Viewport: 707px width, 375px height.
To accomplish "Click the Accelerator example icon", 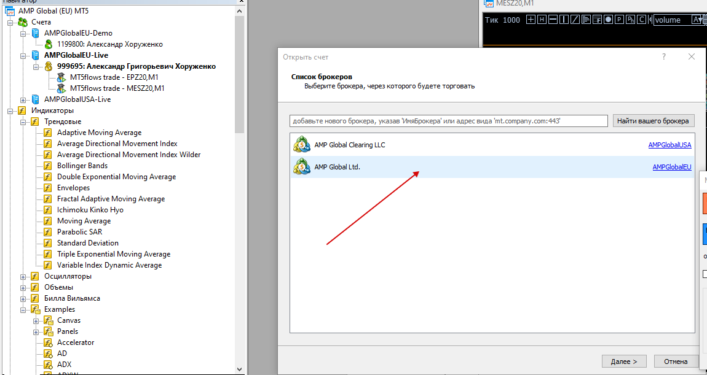I will [x=48, y=342].
